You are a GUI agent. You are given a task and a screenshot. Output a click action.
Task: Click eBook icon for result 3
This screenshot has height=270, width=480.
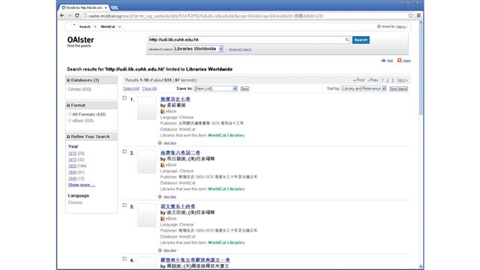point(163,218)
